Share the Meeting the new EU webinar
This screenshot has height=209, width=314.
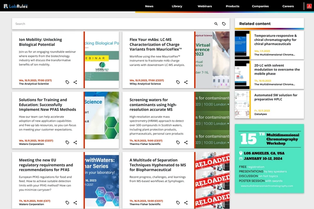75,202
